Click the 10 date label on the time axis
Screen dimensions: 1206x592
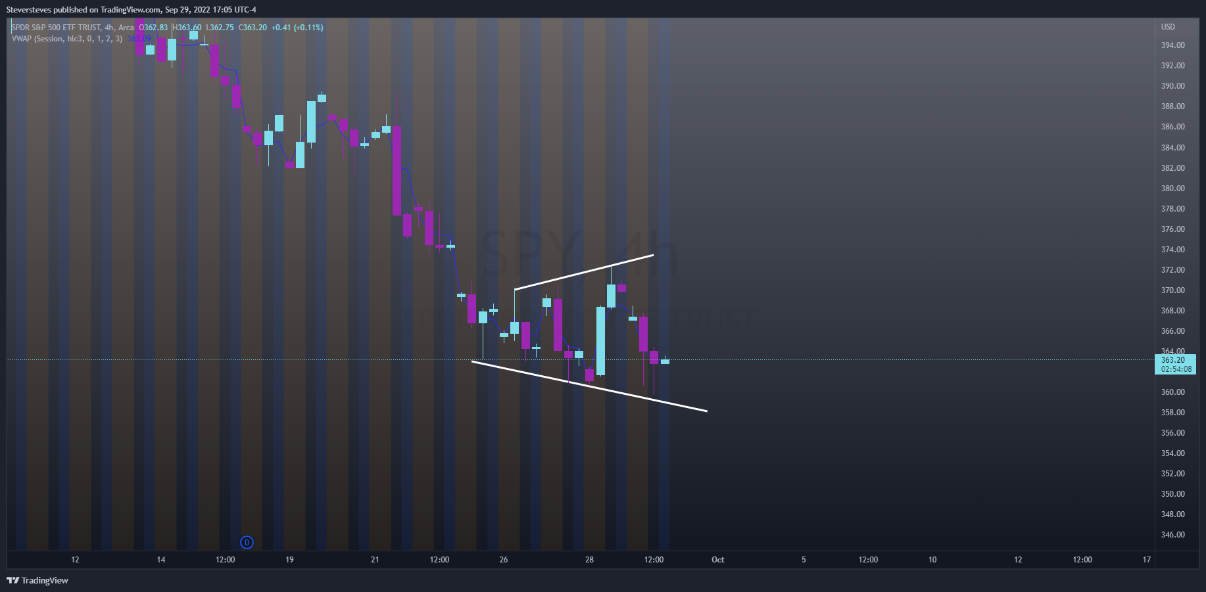point(932,560)
